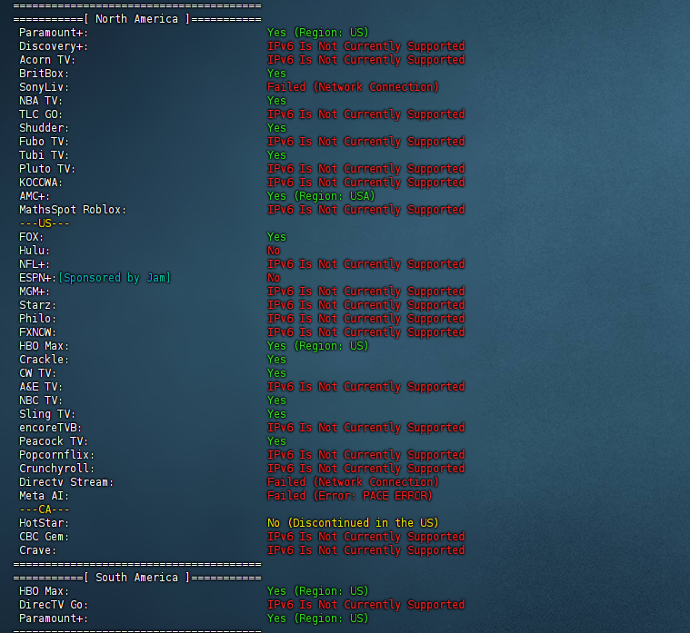Select the A&E TV label
Image resolution: width=690 pixels, height=633 pixels.
[41, 387]
